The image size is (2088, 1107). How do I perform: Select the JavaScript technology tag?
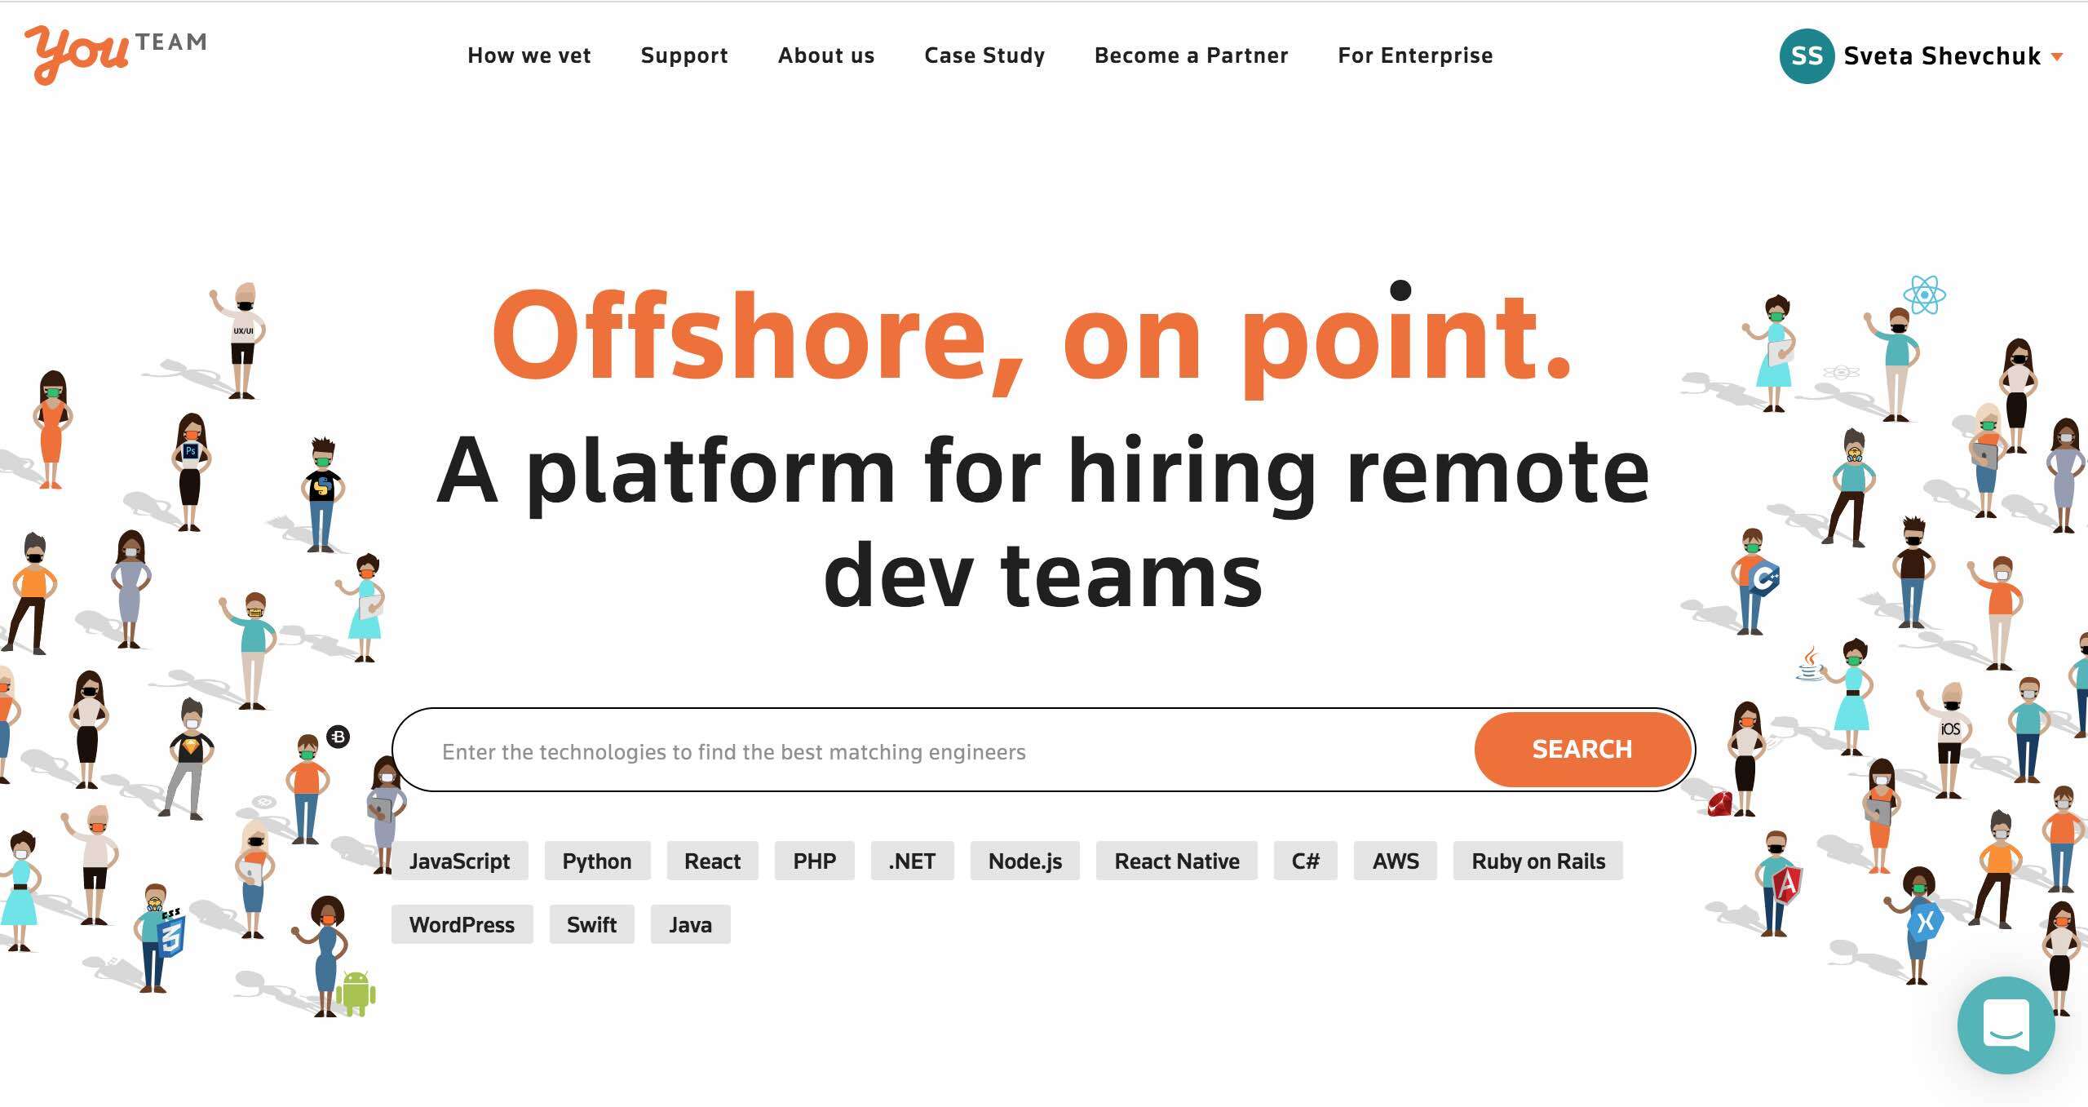click(459, 861)
